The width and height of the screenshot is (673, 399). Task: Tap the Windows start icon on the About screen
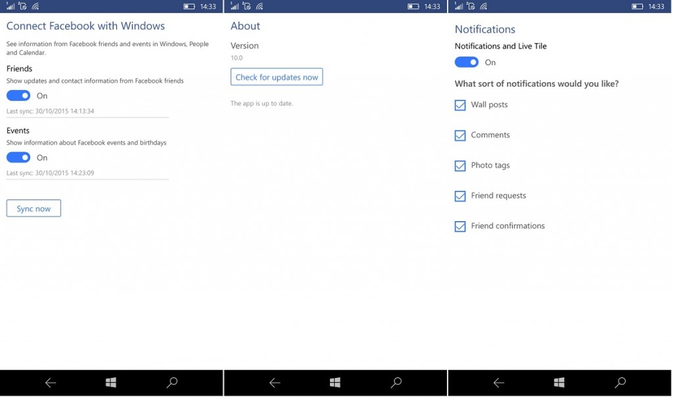pyautogui.click(x=335, y=383)
